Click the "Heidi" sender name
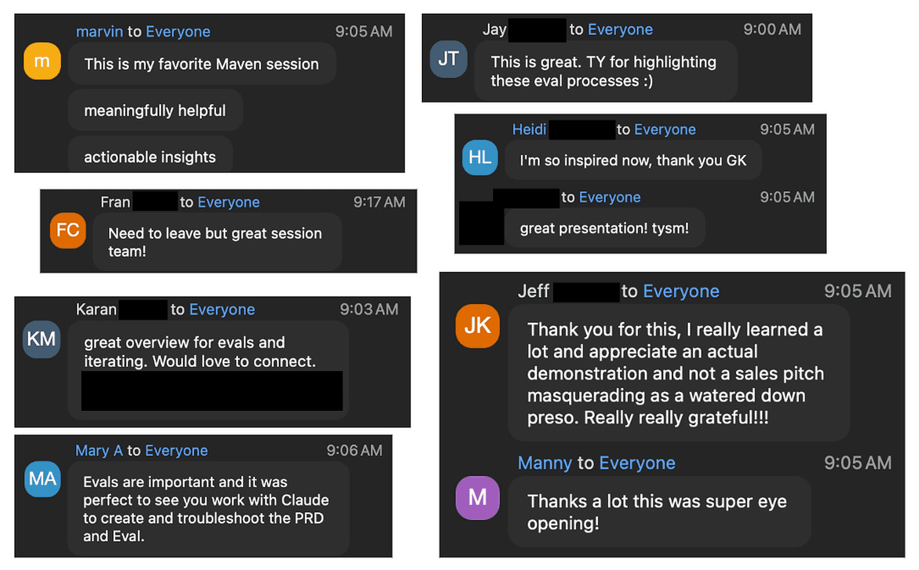The height and width of the screenshot is (570, 919). click(x=529, y=129)
